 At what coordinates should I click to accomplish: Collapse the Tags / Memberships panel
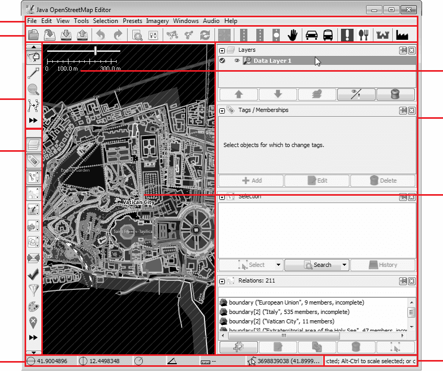(x=222, y=111)
